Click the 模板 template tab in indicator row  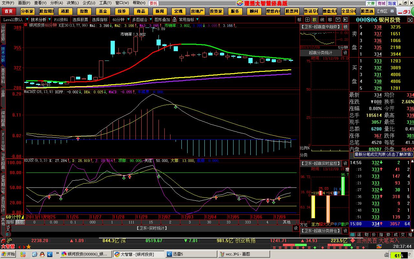click(20, 222)
